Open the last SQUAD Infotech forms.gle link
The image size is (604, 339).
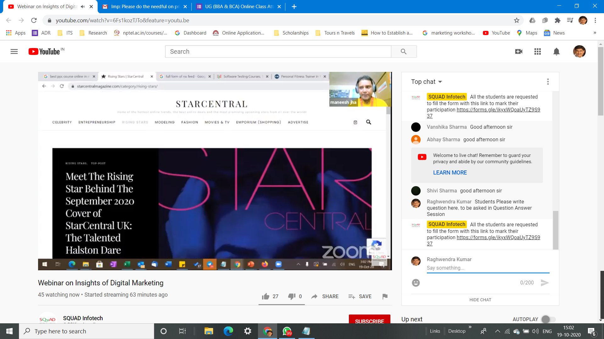[498, 238]
